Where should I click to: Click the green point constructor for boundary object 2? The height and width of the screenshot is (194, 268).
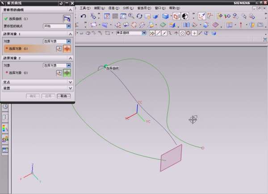coord(67,73)
